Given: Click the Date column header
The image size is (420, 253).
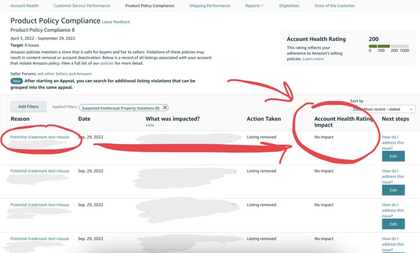Looking at the screenshot, I should tap(84, 119).
